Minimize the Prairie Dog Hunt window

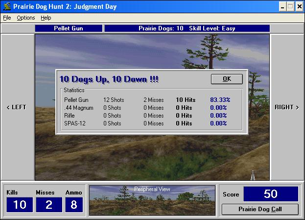pos(282,7)
